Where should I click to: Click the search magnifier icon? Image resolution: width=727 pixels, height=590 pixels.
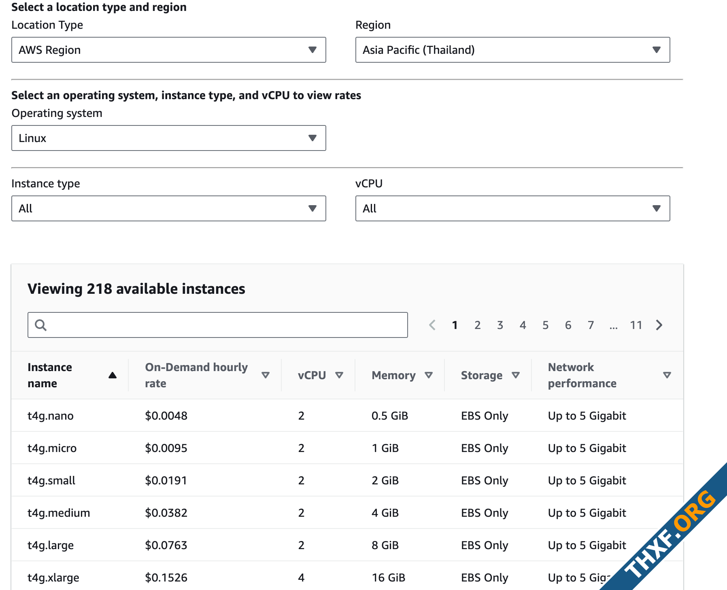click(x=40, y=325)
